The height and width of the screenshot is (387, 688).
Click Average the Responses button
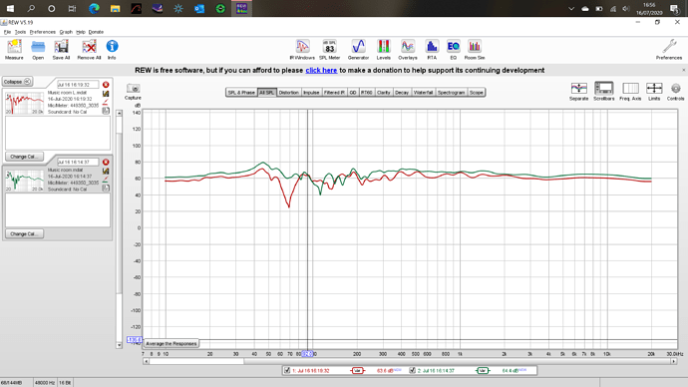(x=172, y=343)
